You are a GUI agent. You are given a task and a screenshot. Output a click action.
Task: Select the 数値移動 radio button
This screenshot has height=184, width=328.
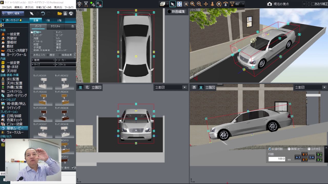[270, 149]
